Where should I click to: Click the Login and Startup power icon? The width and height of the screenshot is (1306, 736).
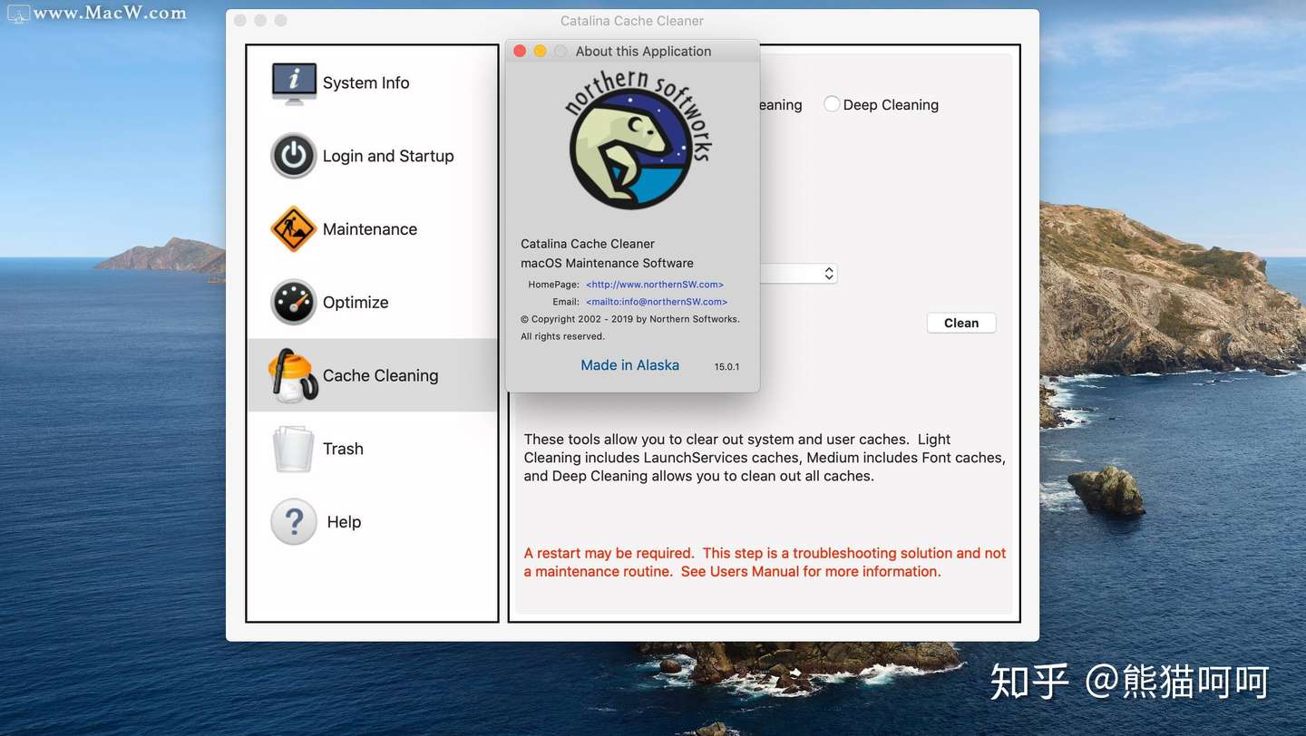coord(293,156)
